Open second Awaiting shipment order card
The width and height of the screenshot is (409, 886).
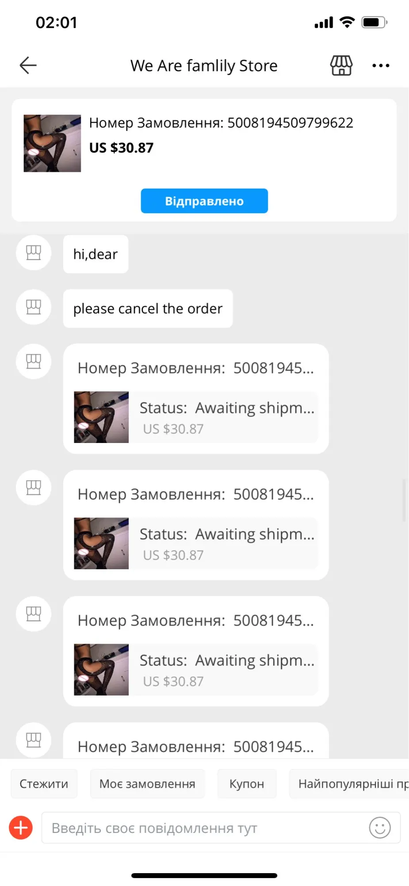tap(196, 525)
